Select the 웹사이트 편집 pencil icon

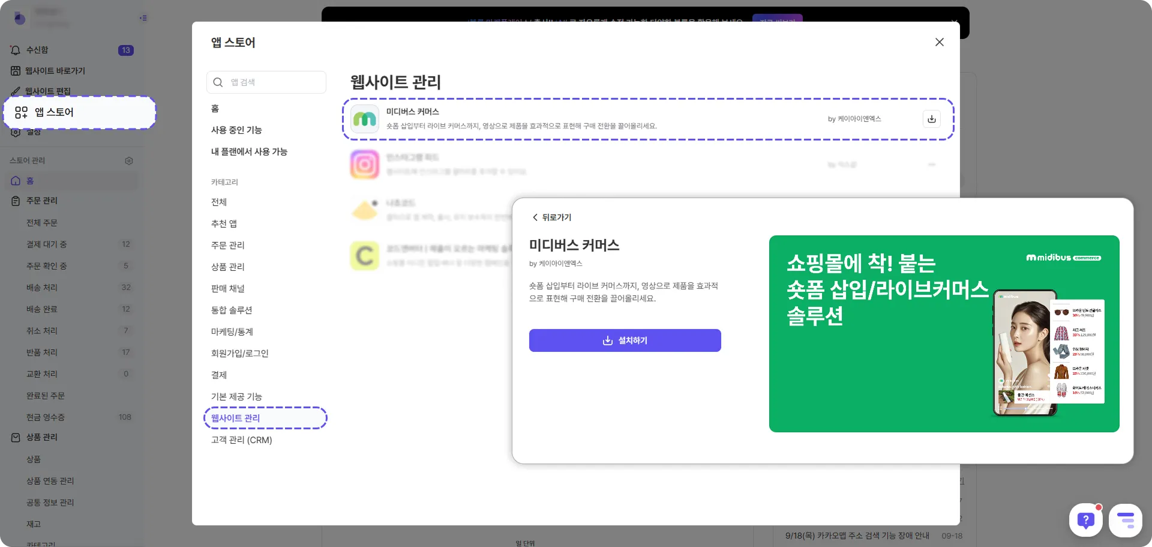[x=15, y=91]
